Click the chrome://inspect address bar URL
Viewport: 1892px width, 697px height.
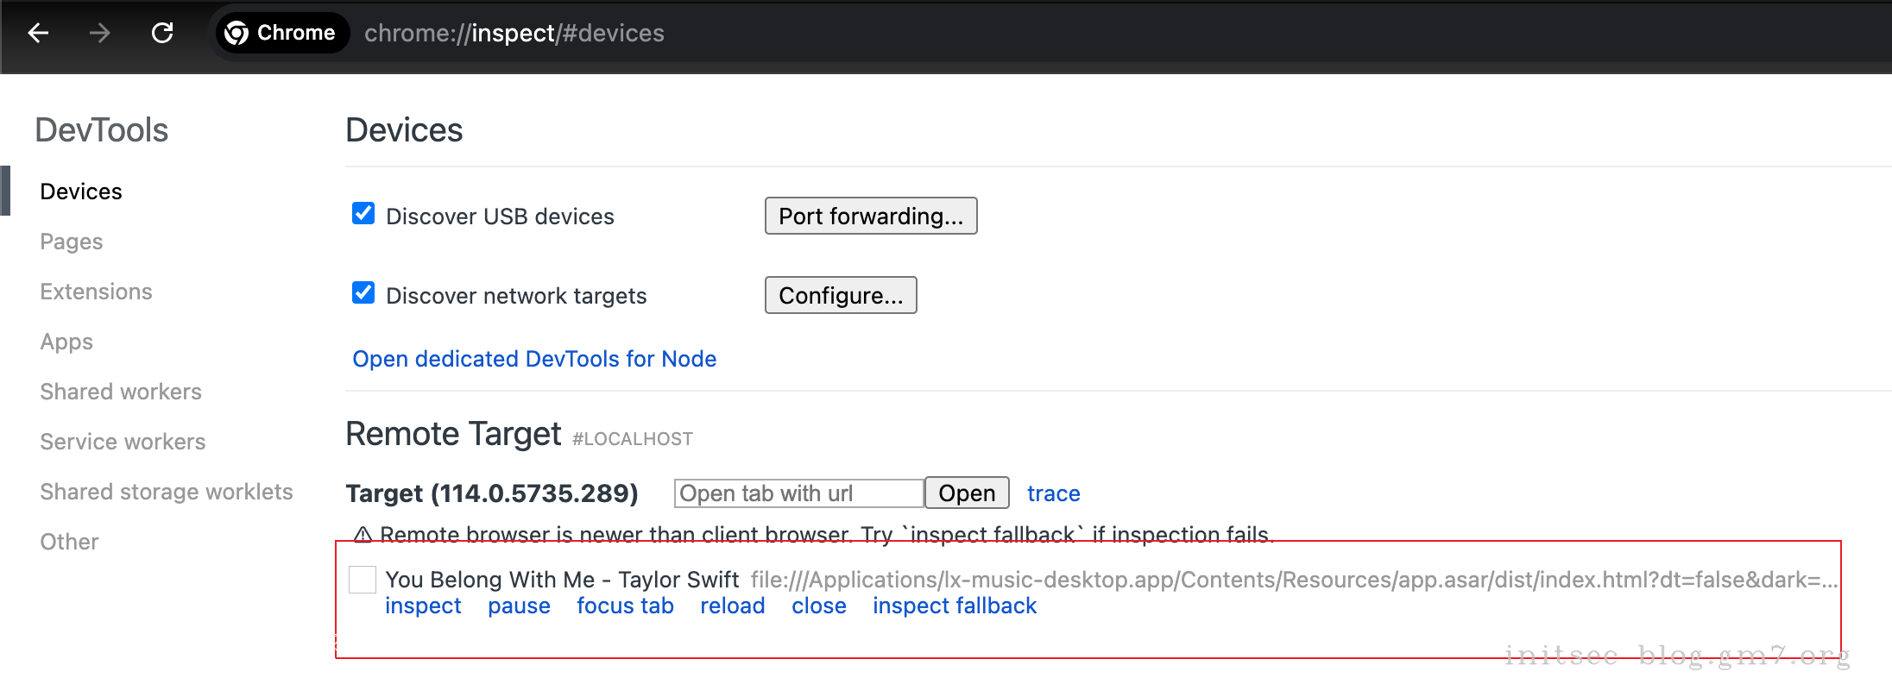coord(514,33)
